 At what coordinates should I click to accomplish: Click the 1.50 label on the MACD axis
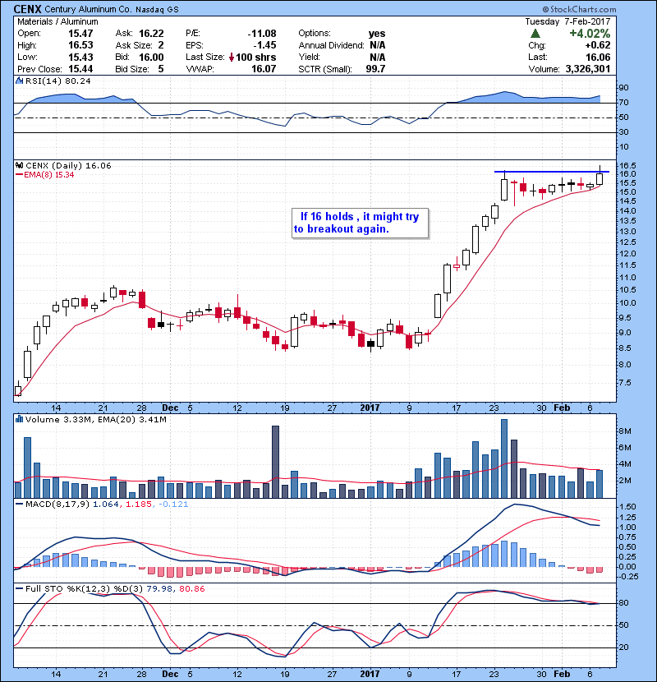tap(627, 507)
